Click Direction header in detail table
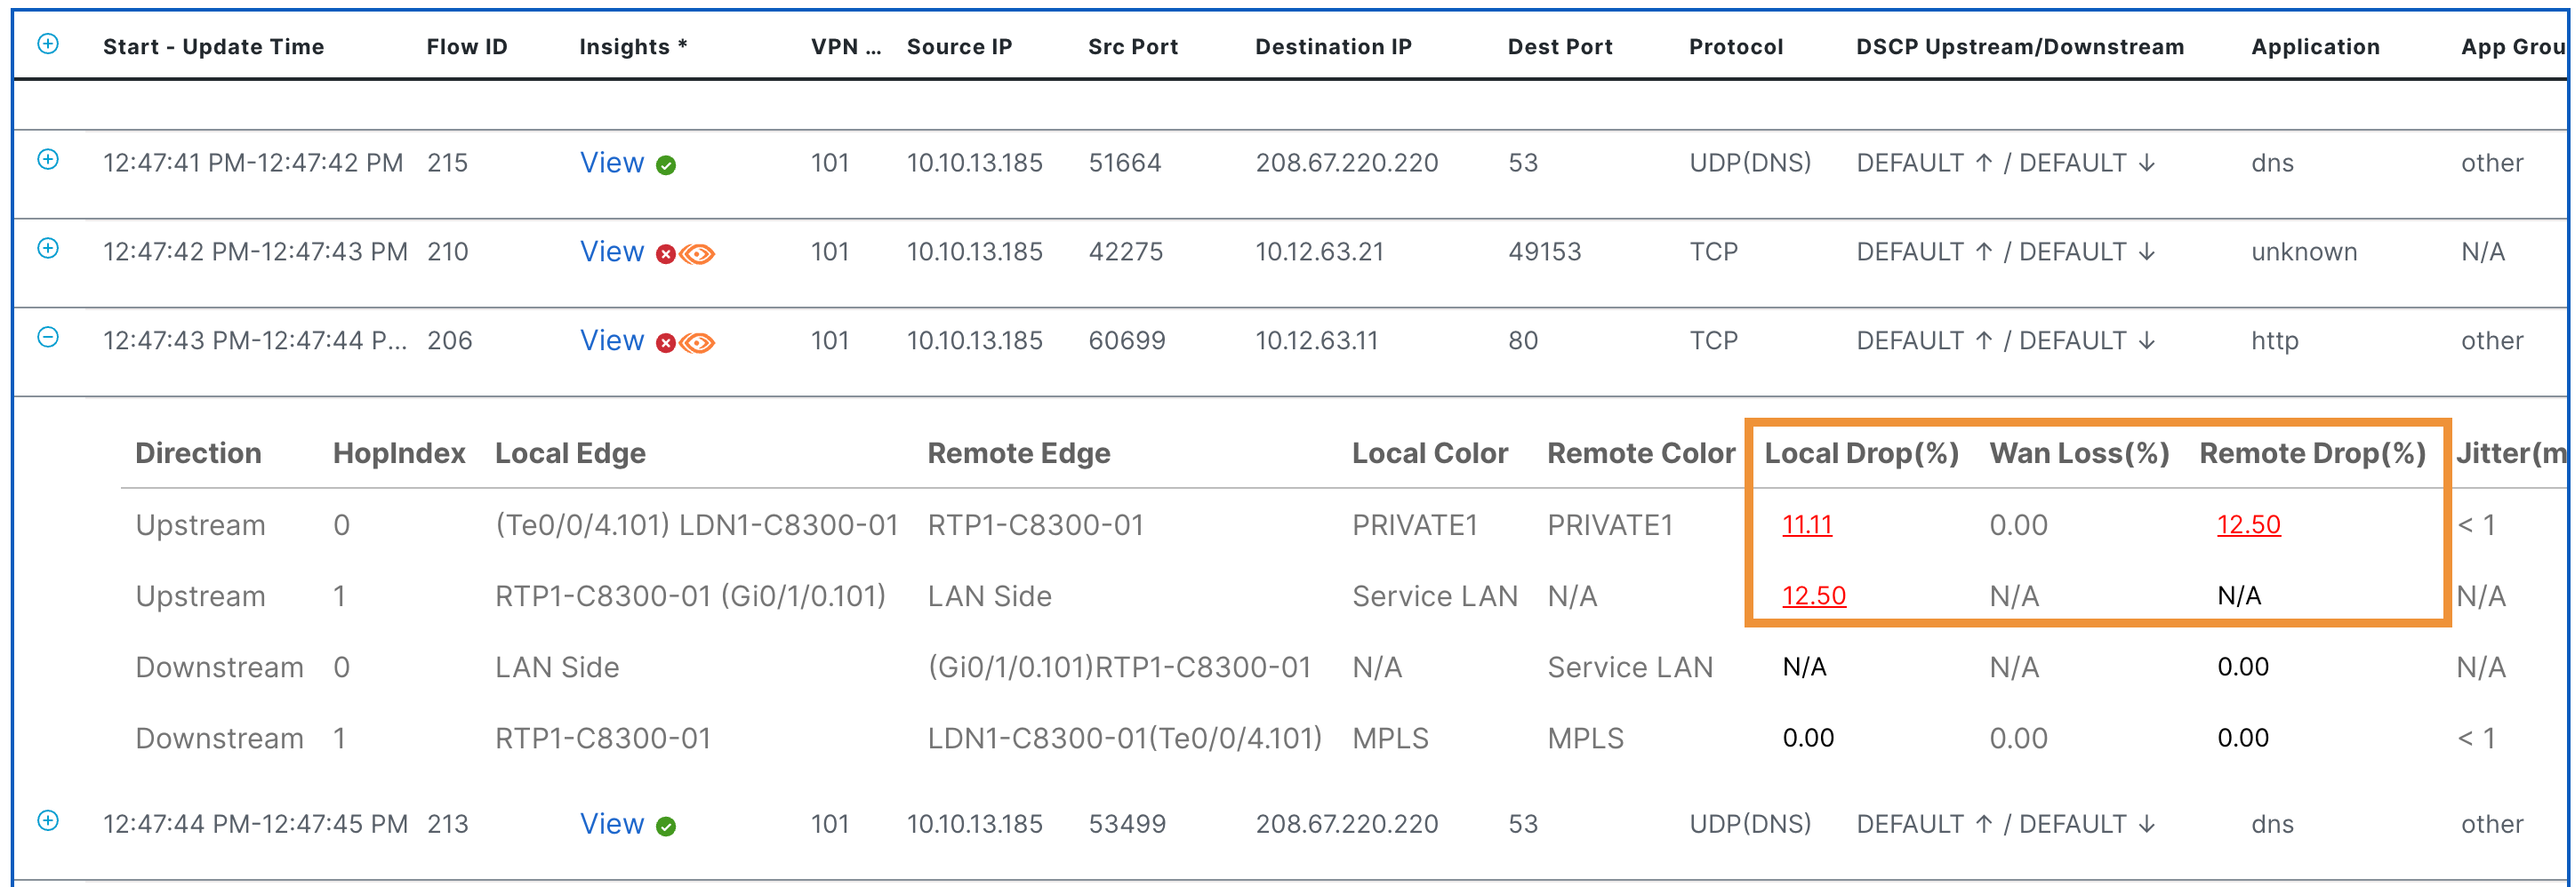The height and width of the screenshot is (887, 2575). 199,453
